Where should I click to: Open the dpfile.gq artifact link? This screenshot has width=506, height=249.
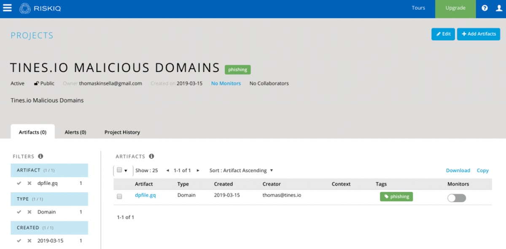[x=145, y=195]
